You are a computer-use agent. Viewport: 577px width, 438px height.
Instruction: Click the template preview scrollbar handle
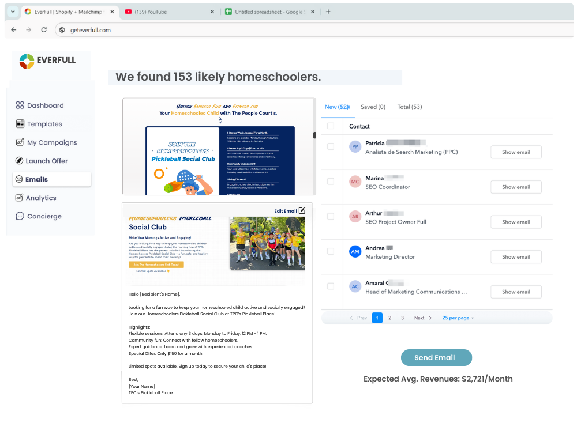tap(314, 135)
